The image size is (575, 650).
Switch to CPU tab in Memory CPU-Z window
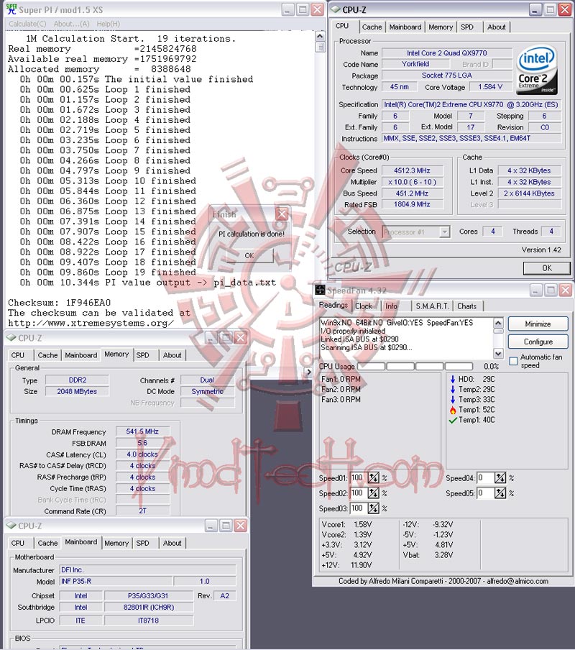18,355
